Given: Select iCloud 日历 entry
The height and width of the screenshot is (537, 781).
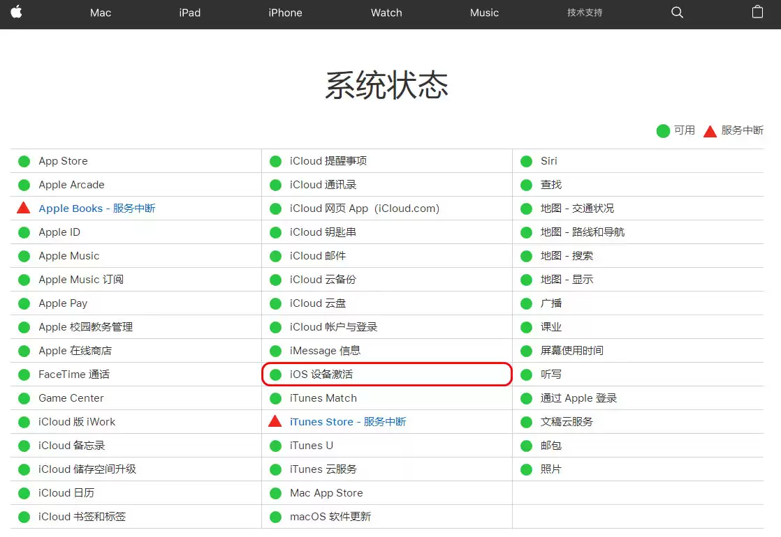Looking at the screenshot, I should point(66,493).
